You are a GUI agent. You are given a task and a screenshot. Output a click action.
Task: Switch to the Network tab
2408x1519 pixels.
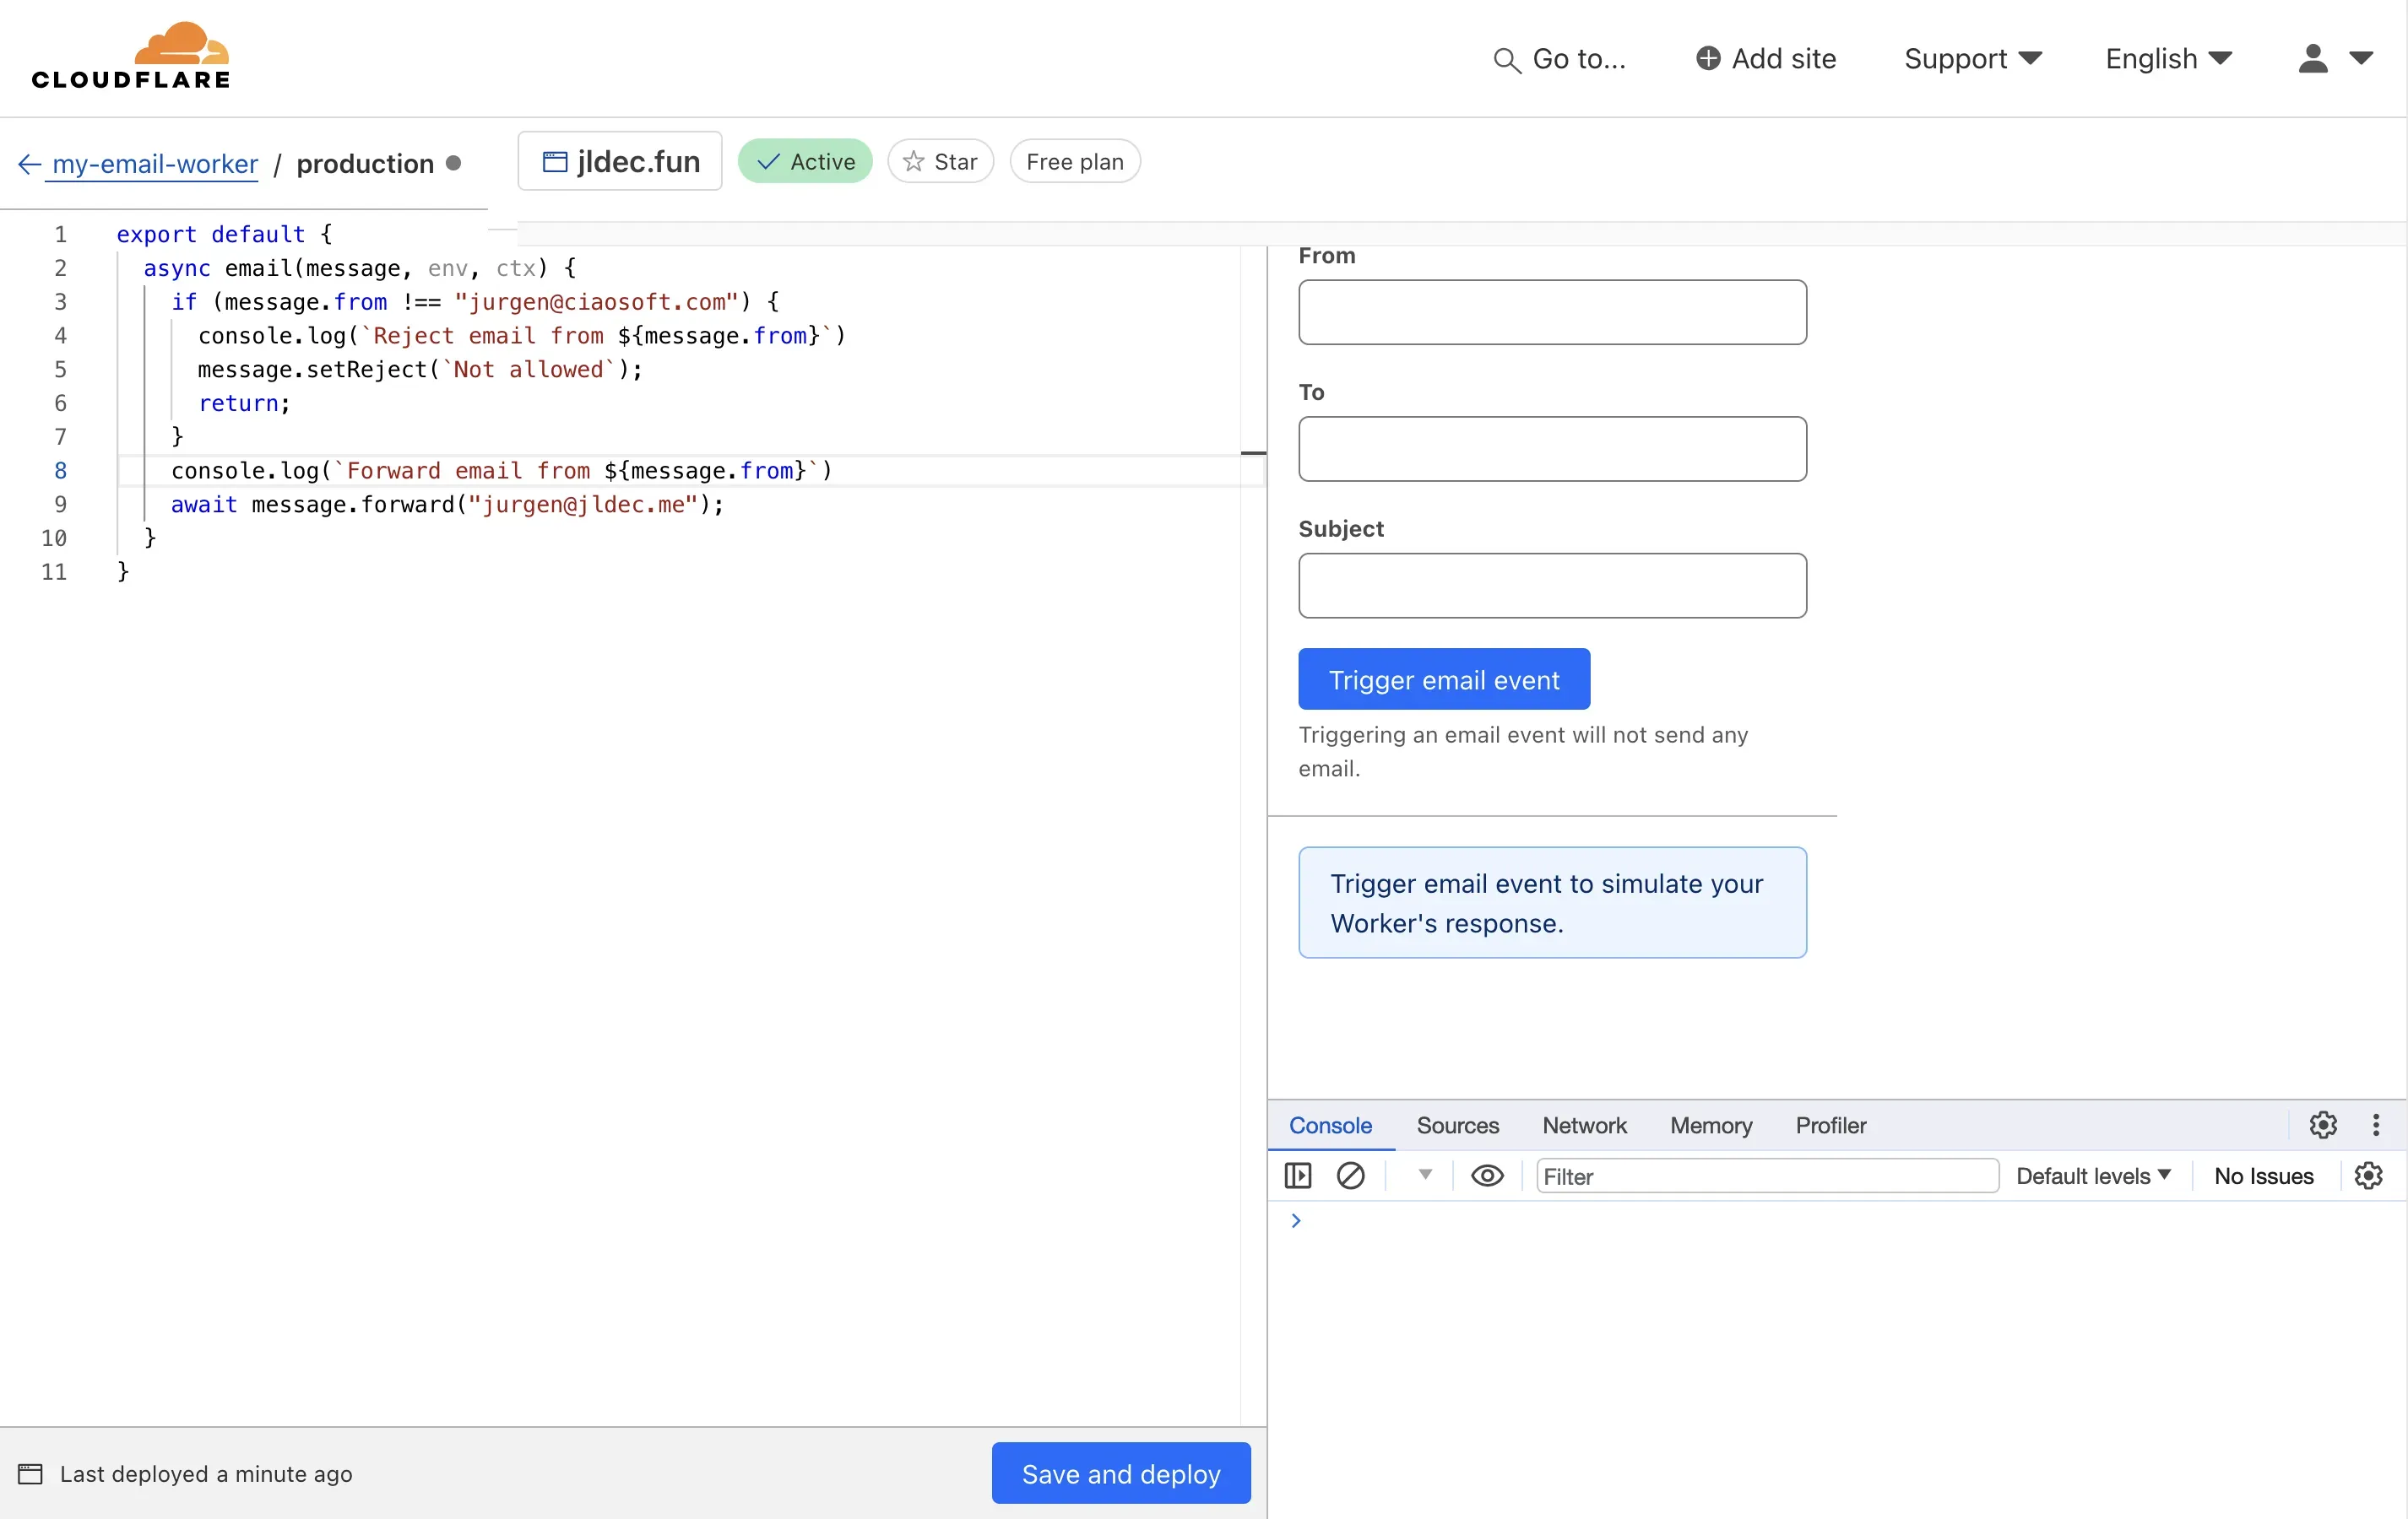click(x=1584, y=1125)
